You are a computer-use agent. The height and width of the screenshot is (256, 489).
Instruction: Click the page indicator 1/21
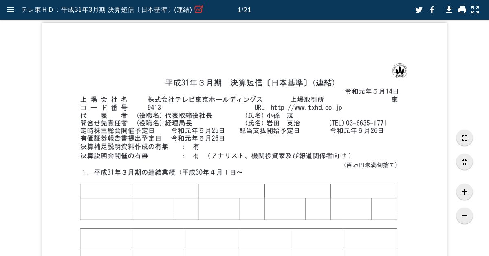(x=244, y=10)
